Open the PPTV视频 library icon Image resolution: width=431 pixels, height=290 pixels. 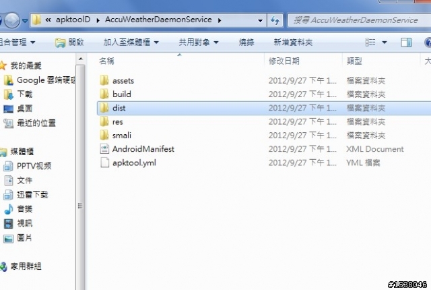click(8, 166)
